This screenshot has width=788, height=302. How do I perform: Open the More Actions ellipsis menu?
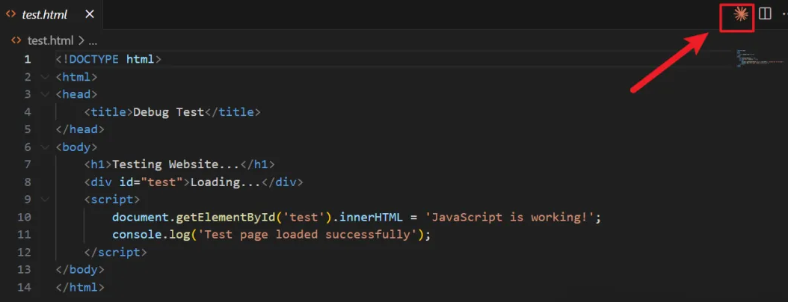coord(783,13)
